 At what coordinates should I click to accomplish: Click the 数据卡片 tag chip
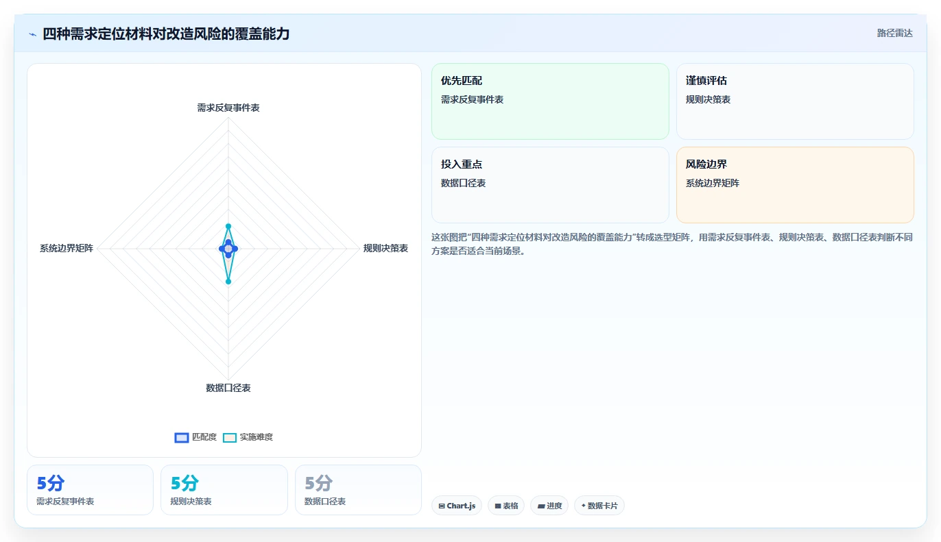click(599, 506)
